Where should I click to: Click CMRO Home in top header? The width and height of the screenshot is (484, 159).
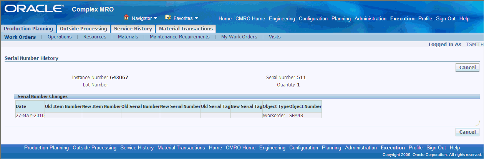point(250,18)
